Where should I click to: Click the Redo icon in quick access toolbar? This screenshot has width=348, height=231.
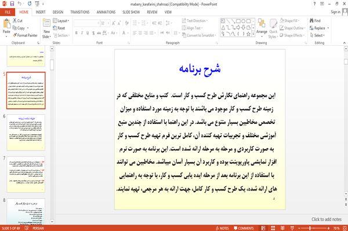30,4
